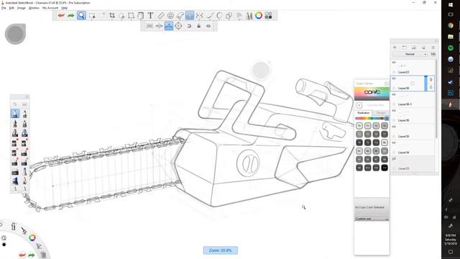Click the layers panel scrollbar
Screen dimensions: 460x259
coord(436,99)
